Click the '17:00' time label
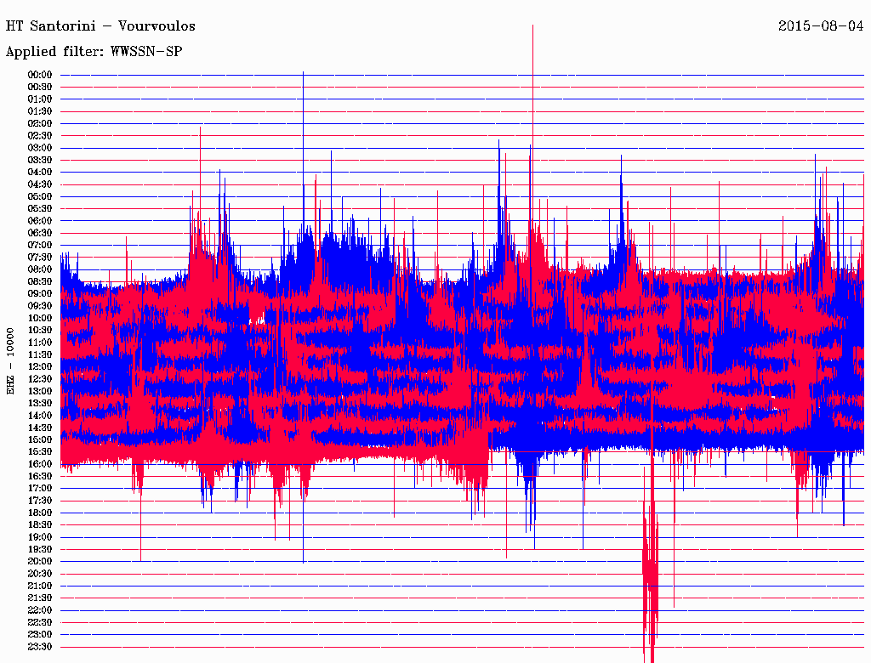The image size is (871, 663). coord(40,489)
